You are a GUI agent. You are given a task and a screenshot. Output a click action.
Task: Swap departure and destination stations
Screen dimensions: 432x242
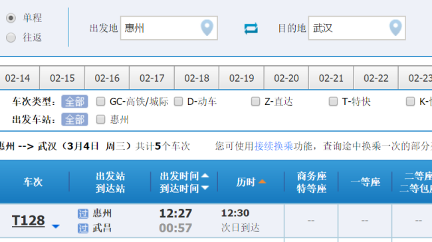click(251, 29)
